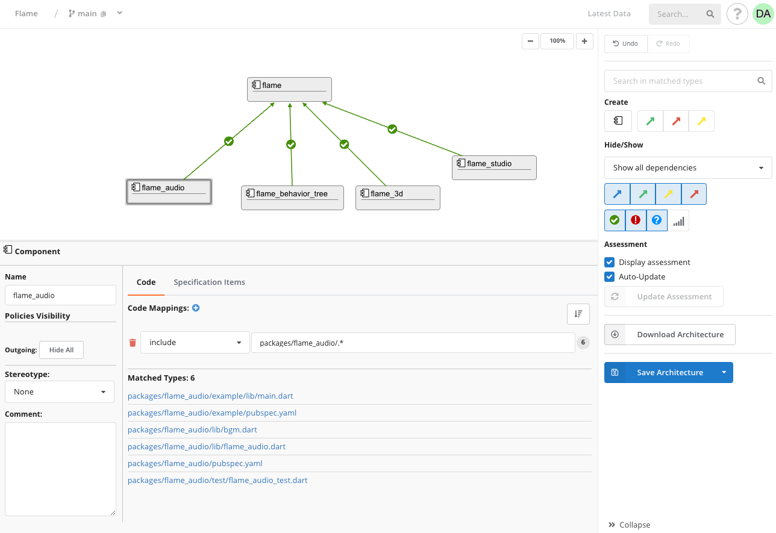Screen dimensions: 776x533
Task: Click Update Assessment button
Action: click(664, 296)
